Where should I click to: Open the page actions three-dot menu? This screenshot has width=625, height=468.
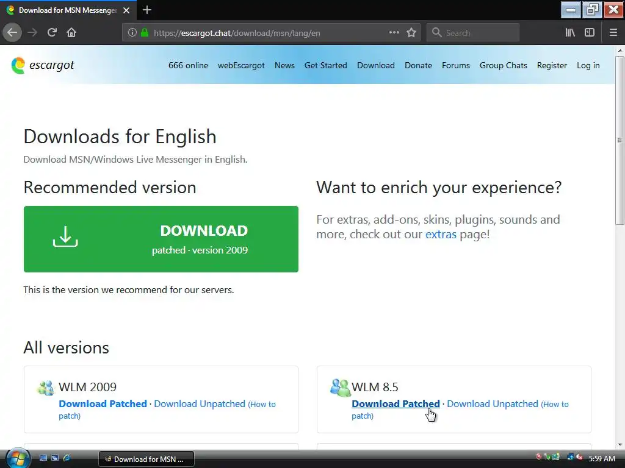click(394, 33)
